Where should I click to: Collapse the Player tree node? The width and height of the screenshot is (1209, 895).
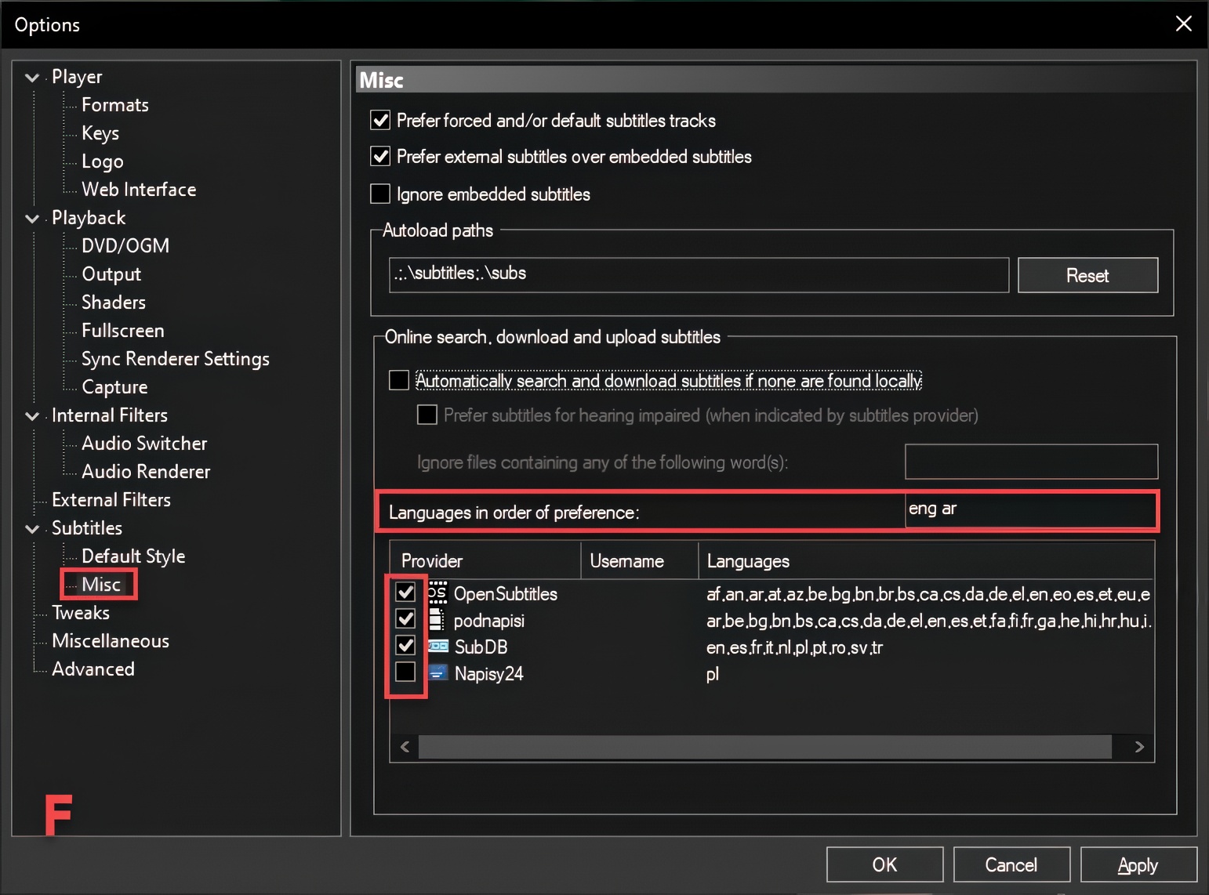32,78
